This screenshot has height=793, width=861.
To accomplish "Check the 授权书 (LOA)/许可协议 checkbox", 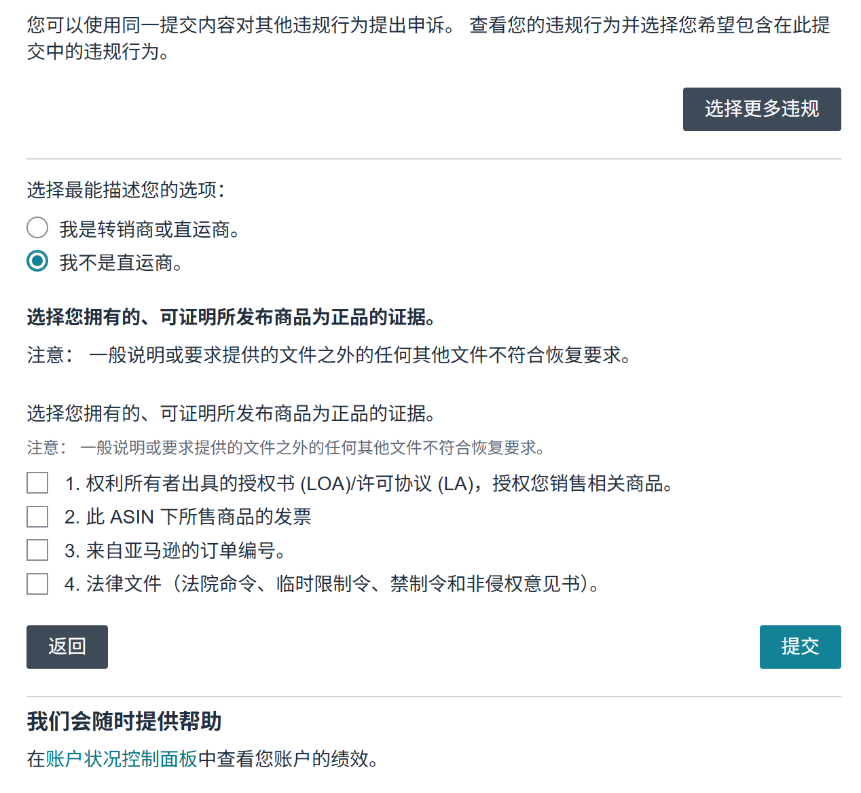I will (37, 483).
